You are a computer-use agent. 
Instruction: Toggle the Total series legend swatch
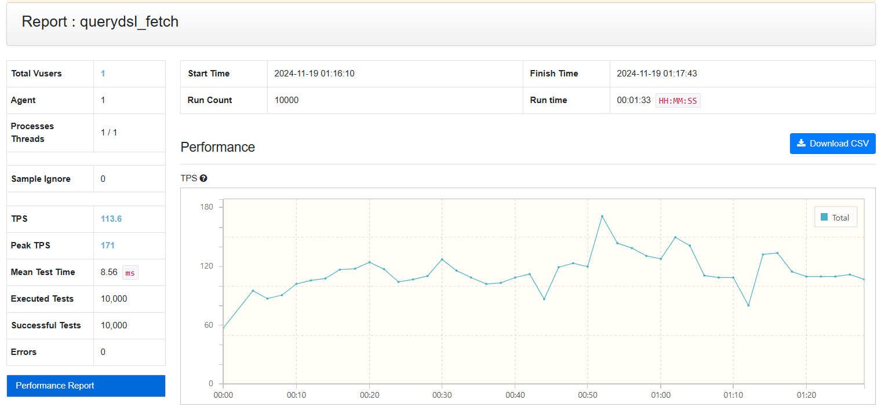824,217
